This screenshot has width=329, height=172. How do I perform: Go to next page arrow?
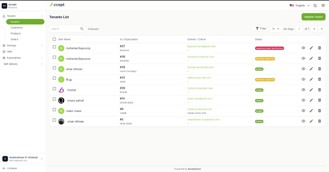(x=322, y=29)
